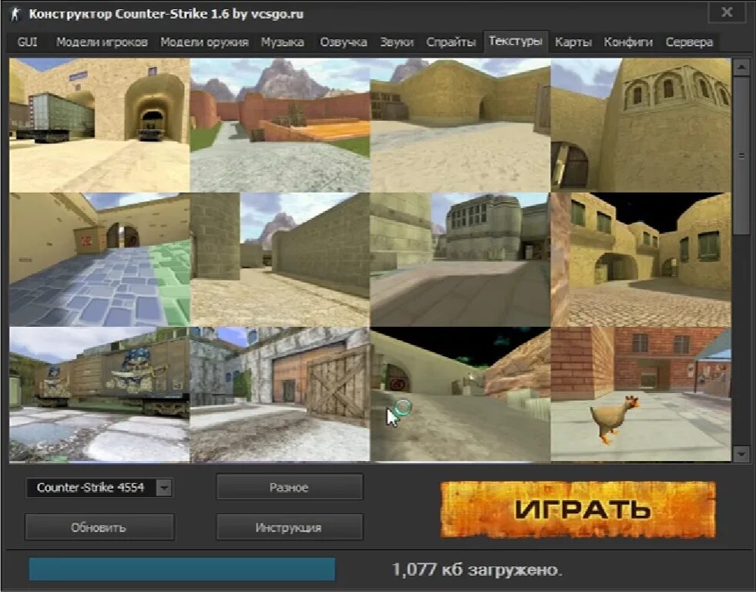Image resolution: width=756 pixels, height=592 pixels.
Task: Select the sandy courtyard texture, top row third
Action: tap(460, 126)
